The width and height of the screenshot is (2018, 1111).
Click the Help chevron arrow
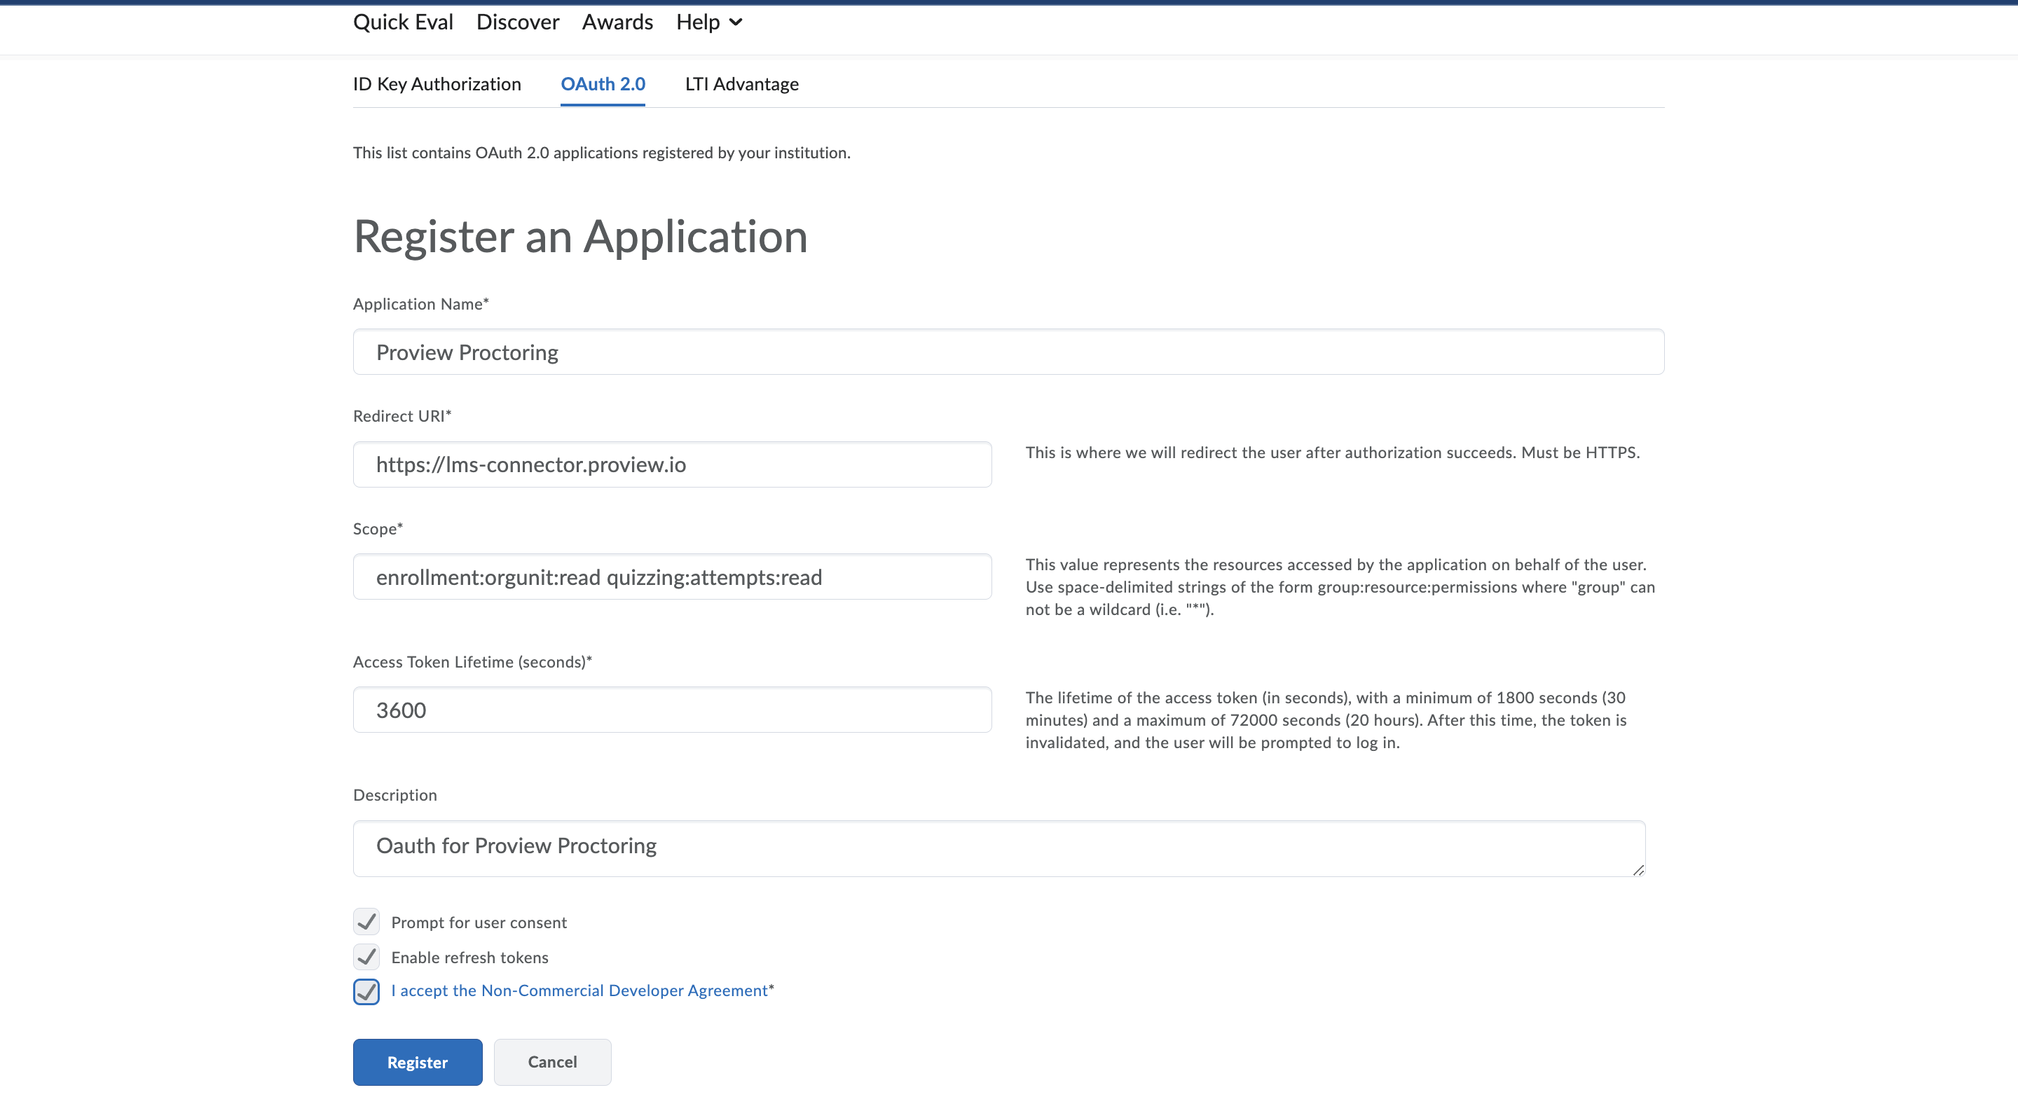click(735, 22)
